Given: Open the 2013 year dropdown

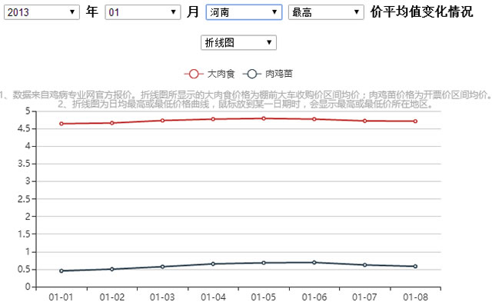Looking at the screenshot, I should click(42, 12).
